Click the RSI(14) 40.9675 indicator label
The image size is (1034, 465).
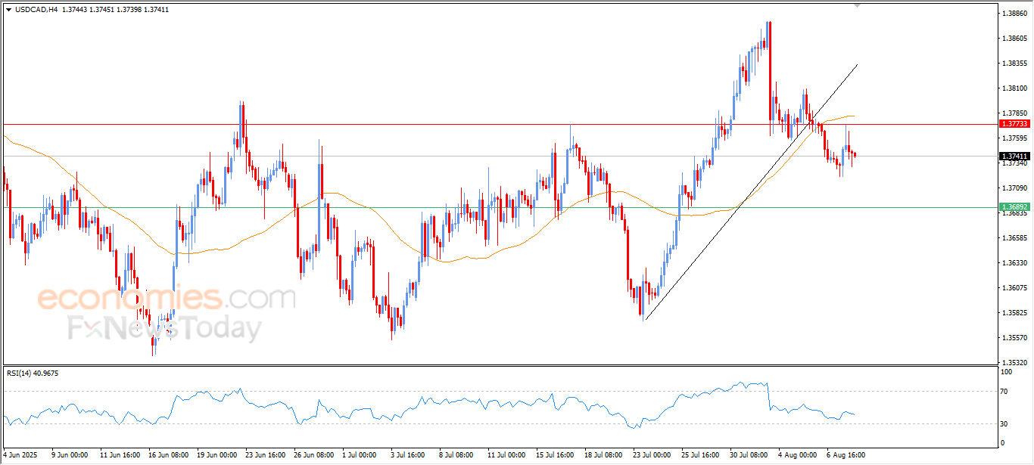coord(33,373)
